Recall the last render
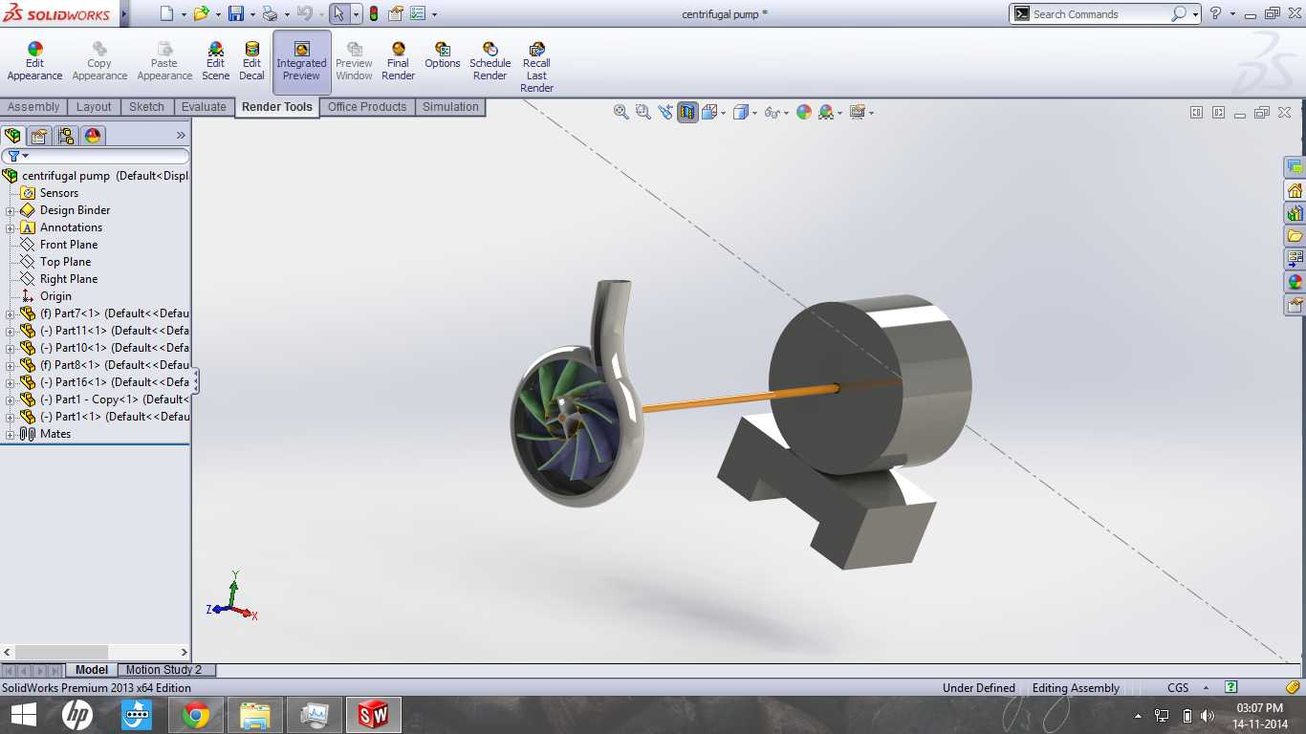This screenshot has width=1306, height=734. pos(536,67)
